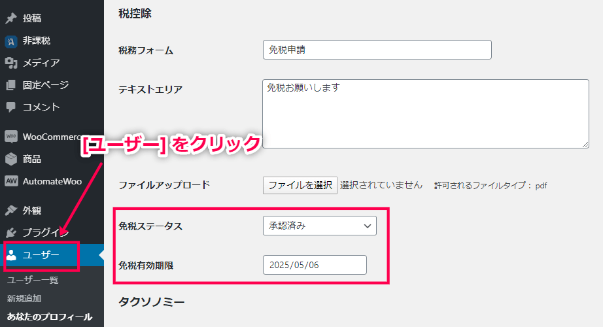The image size is (603, 327).
Task: Open the WooCommerce menu
Action: coord(52,137)
